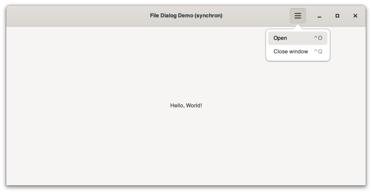Minimize the File Dialog Demo window
Viewport: 372px width, 193px height.
click(x=319, y=16)
